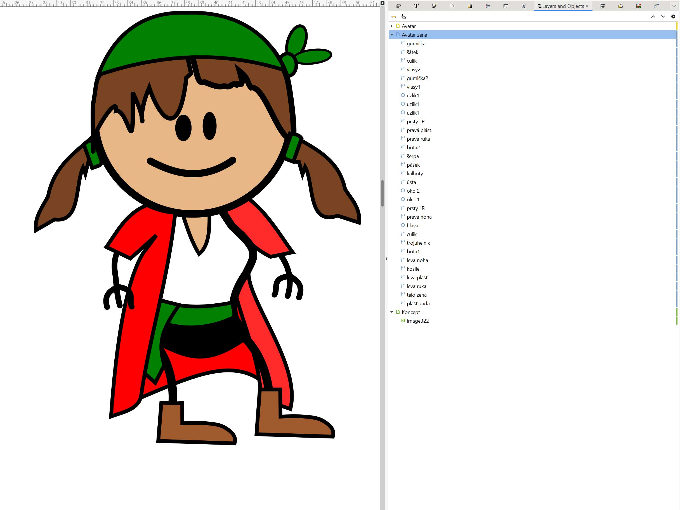Screen dimensions: 680x510
Task: Open the XML Editor tab
Action: [506, 6]
